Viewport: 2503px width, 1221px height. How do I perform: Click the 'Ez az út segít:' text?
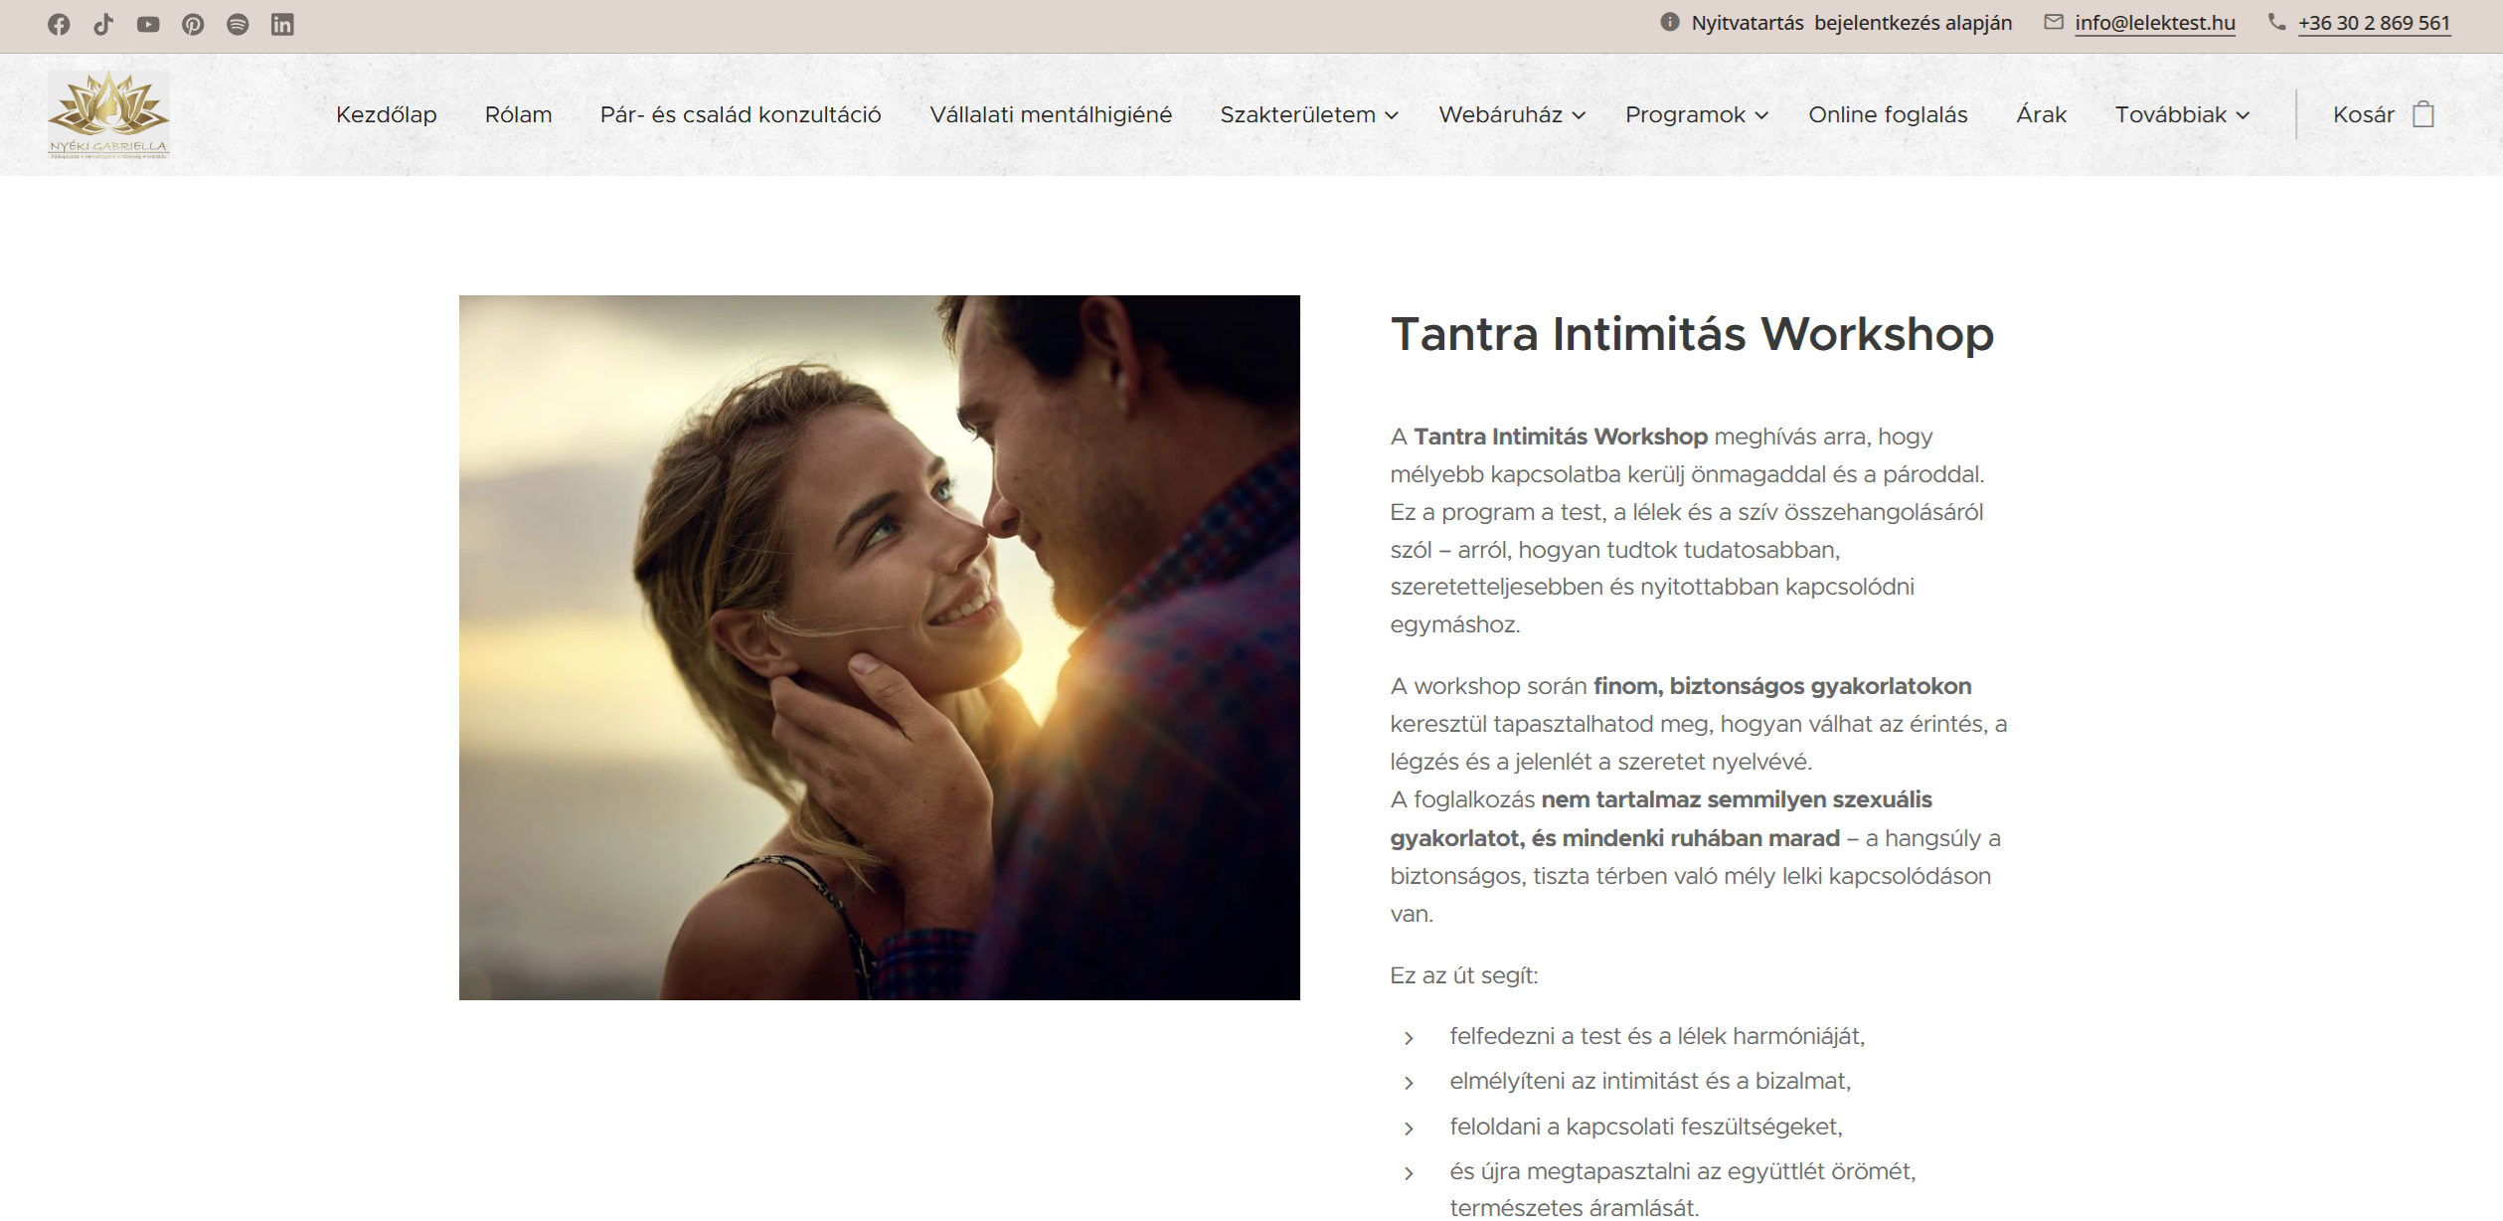click(1464, 975)
